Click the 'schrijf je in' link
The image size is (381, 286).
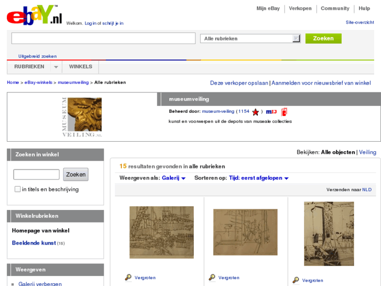[x=113, y=24]
